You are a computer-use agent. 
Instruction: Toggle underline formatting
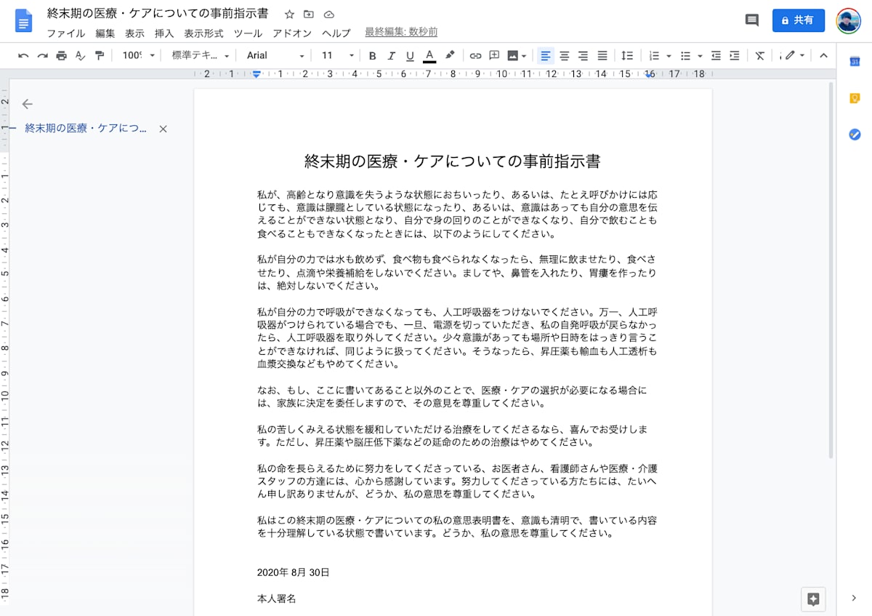point(409,55)
